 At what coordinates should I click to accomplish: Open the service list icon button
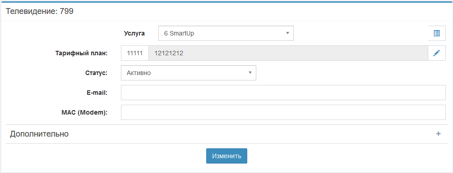click(437, 33)
